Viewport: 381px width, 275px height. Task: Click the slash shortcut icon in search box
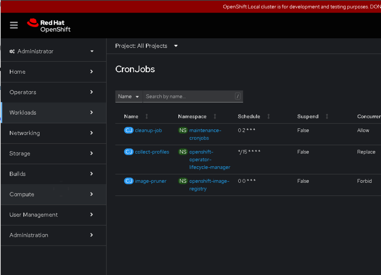click(238, 96)
